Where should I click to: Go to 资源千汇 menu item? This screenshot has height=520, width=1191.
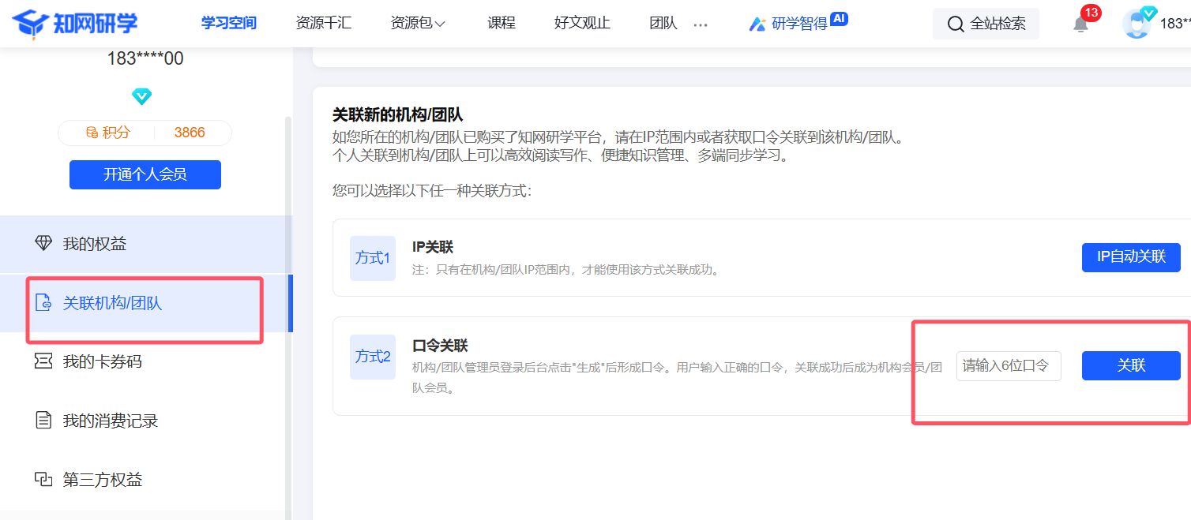tap(323, 24)
